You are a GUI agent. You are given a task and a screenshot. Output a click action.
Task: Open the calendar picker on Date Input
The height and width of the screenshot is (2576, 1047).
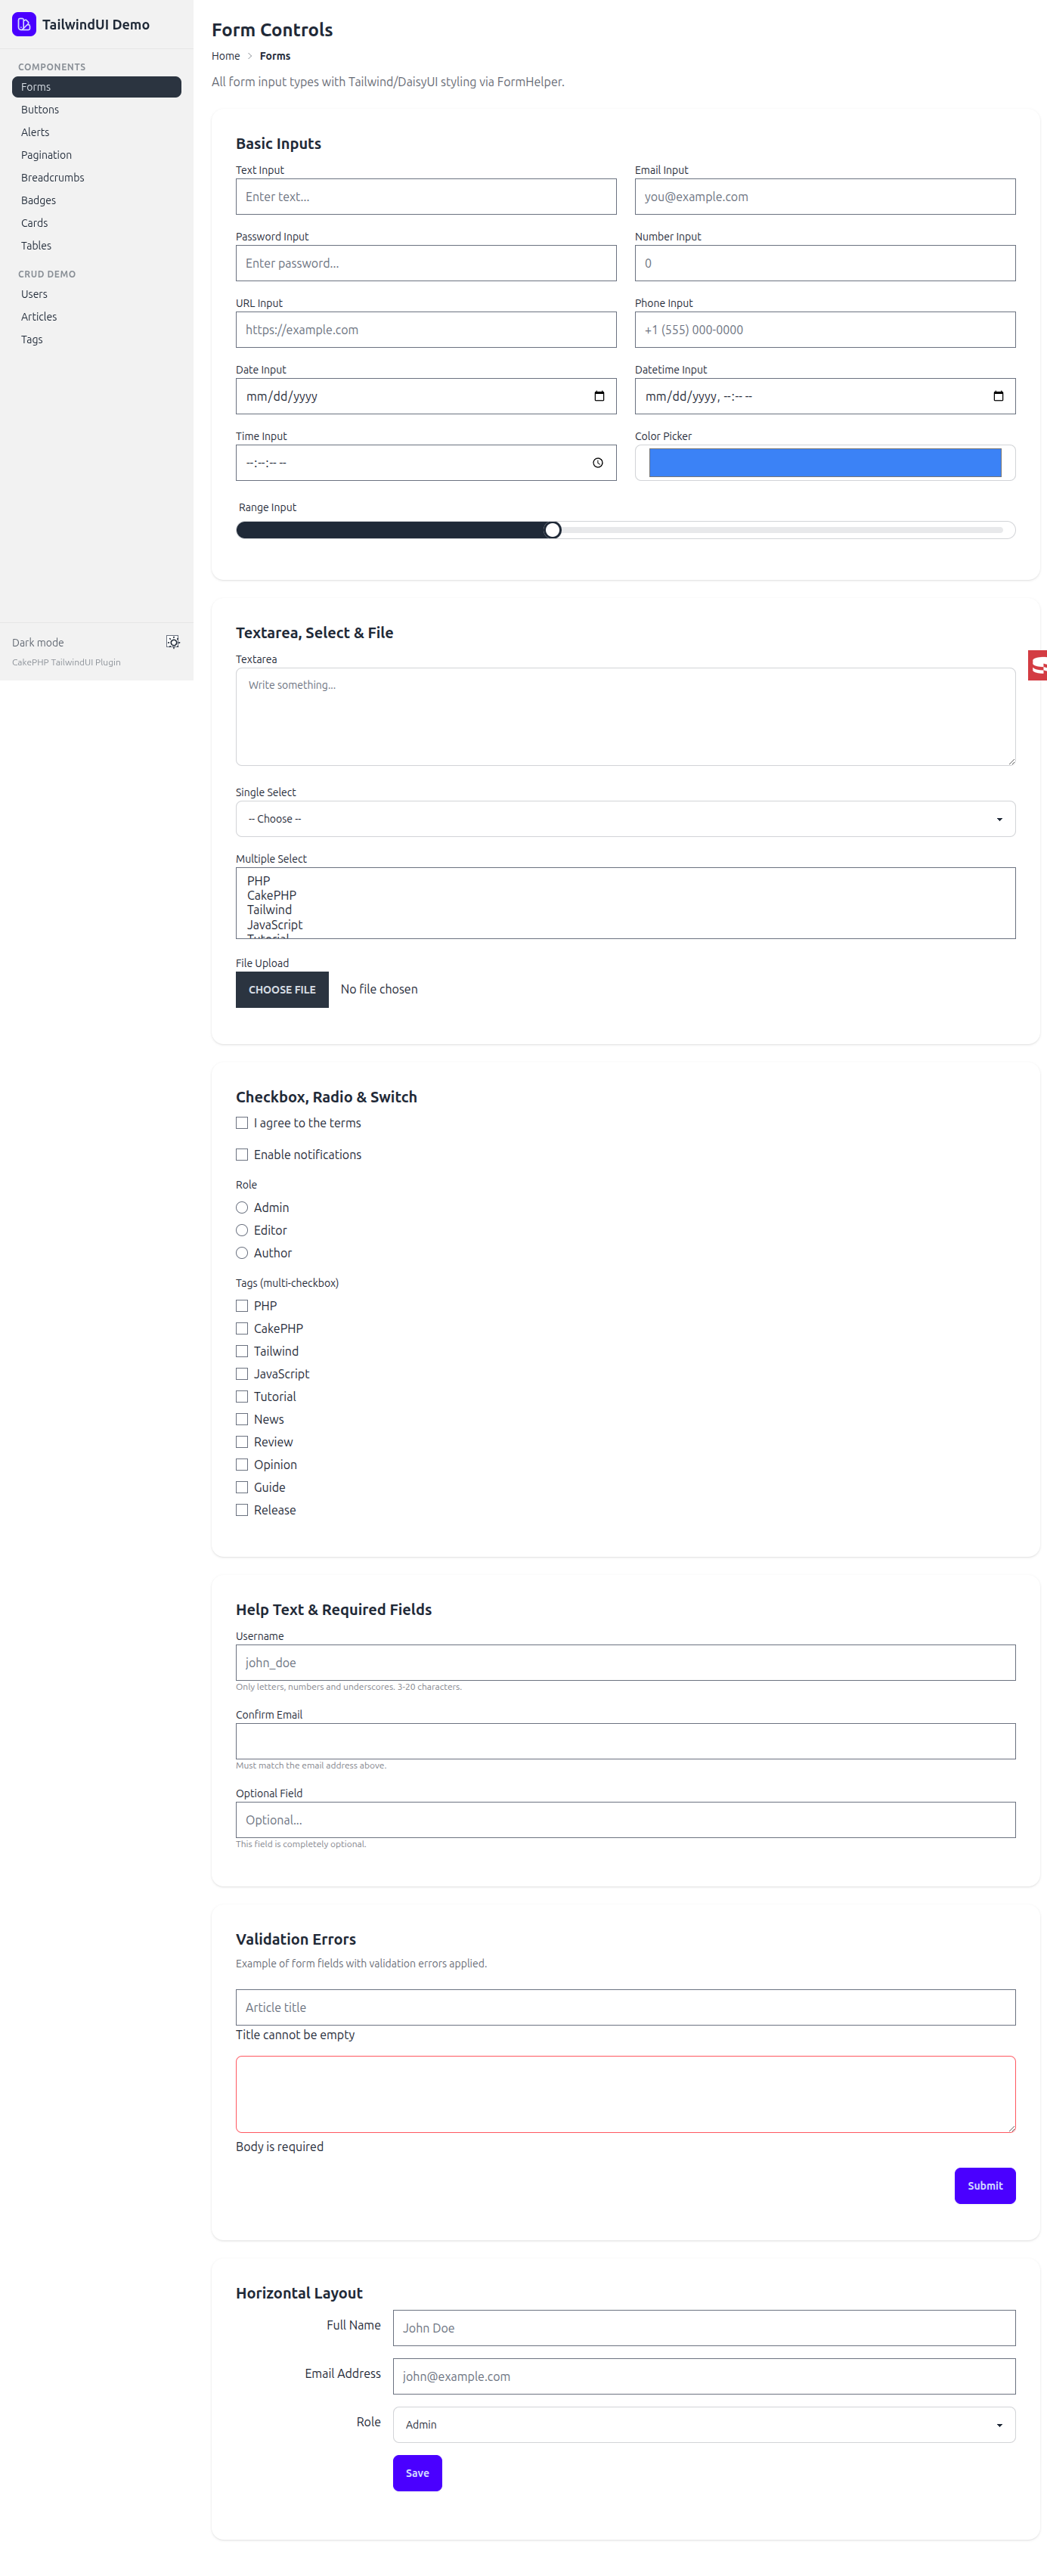click(600, 396)
